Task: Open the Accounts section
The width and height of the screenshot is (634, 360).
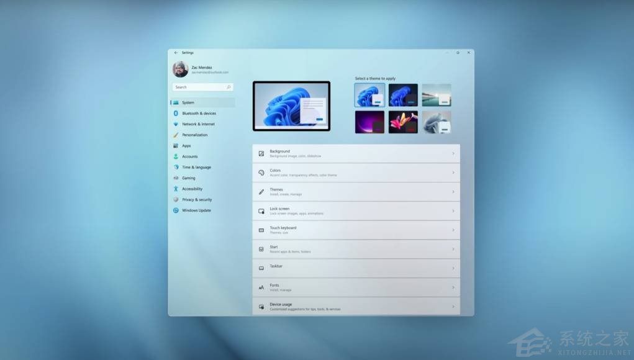Action: click(x=189, y=156)
